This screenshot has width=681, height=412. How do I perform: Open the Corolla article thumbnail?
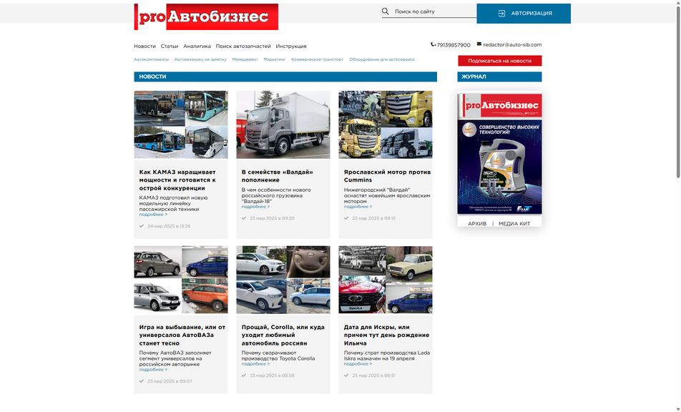[x=283, y=280]
